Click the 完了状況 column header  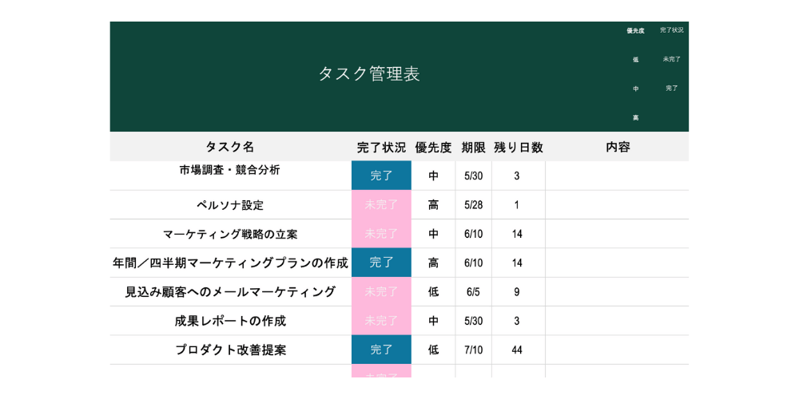[381, 147]
